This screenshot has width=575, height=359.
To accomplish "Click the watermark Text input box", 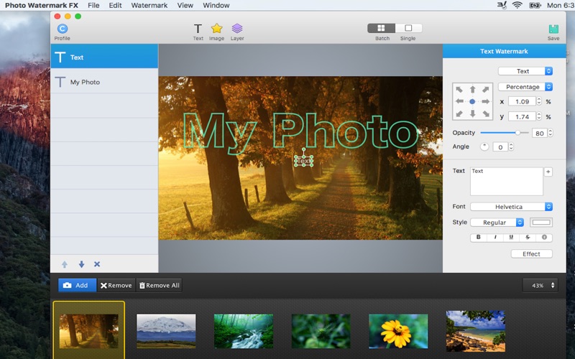I will [x=507, y=182].
